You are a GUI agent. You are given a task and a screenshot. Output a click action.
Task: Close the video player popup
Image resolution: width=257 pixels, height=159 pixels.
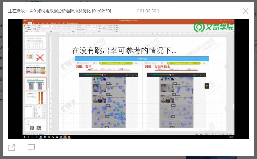[x=245, y=11]
